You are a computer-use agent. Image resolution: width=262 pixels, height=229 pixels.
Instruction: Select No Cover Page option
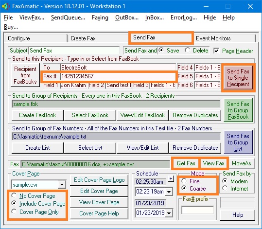click(x=14, y=195)
